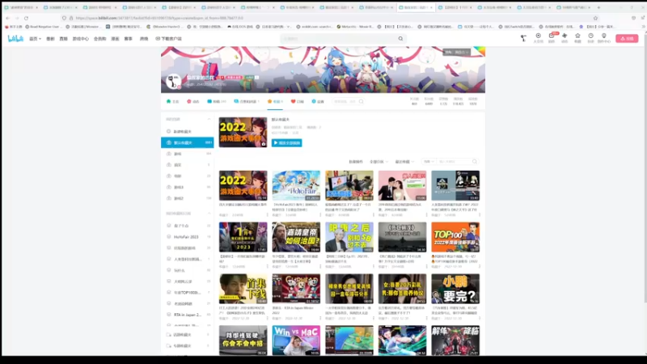Viewport: 647px width, 364px height.
Task: Open the banner dropdown at its top-right corner
Action: [x=457, y=53]
